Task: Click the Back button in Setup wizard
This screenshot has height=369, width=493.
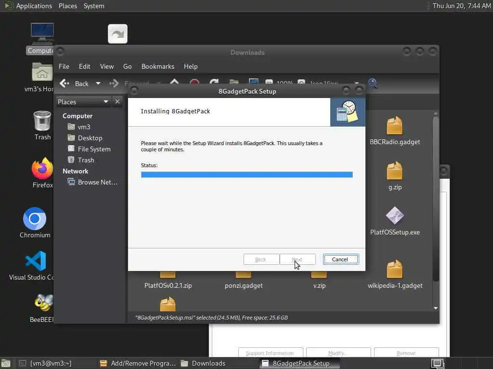Action: (261, 259)
